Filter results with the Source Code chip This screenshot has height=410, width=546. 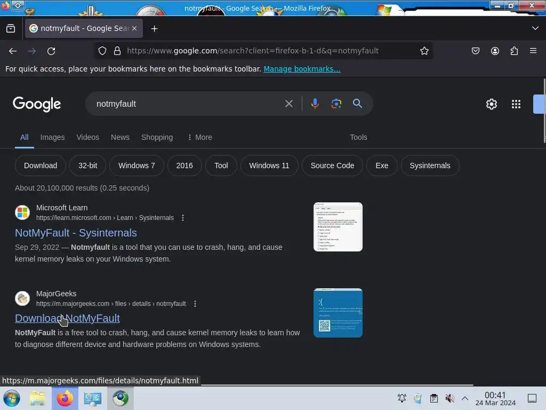333,165
